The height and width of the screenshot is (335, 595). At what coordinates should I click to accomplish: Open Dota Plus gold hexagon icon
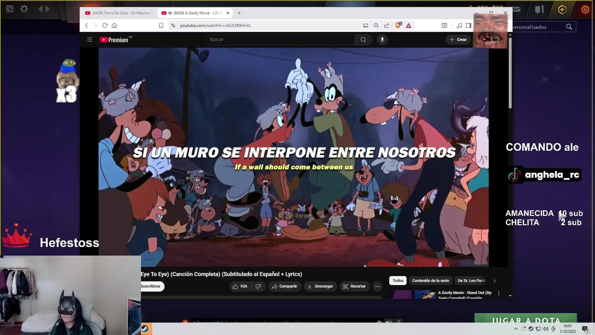[562, 9]
